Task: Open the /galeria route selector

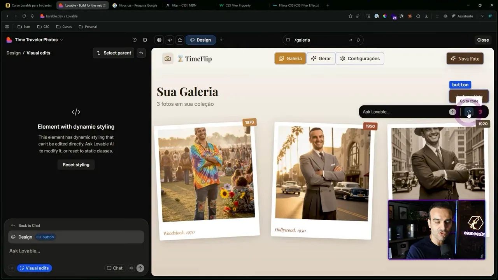Action: (317, 40)
